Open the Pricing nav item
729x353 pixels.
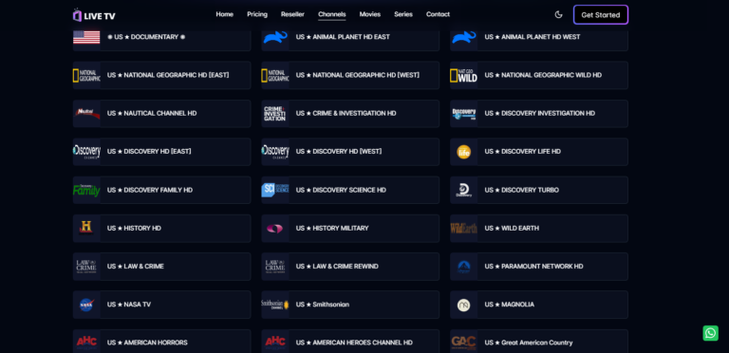coord(257,14)
